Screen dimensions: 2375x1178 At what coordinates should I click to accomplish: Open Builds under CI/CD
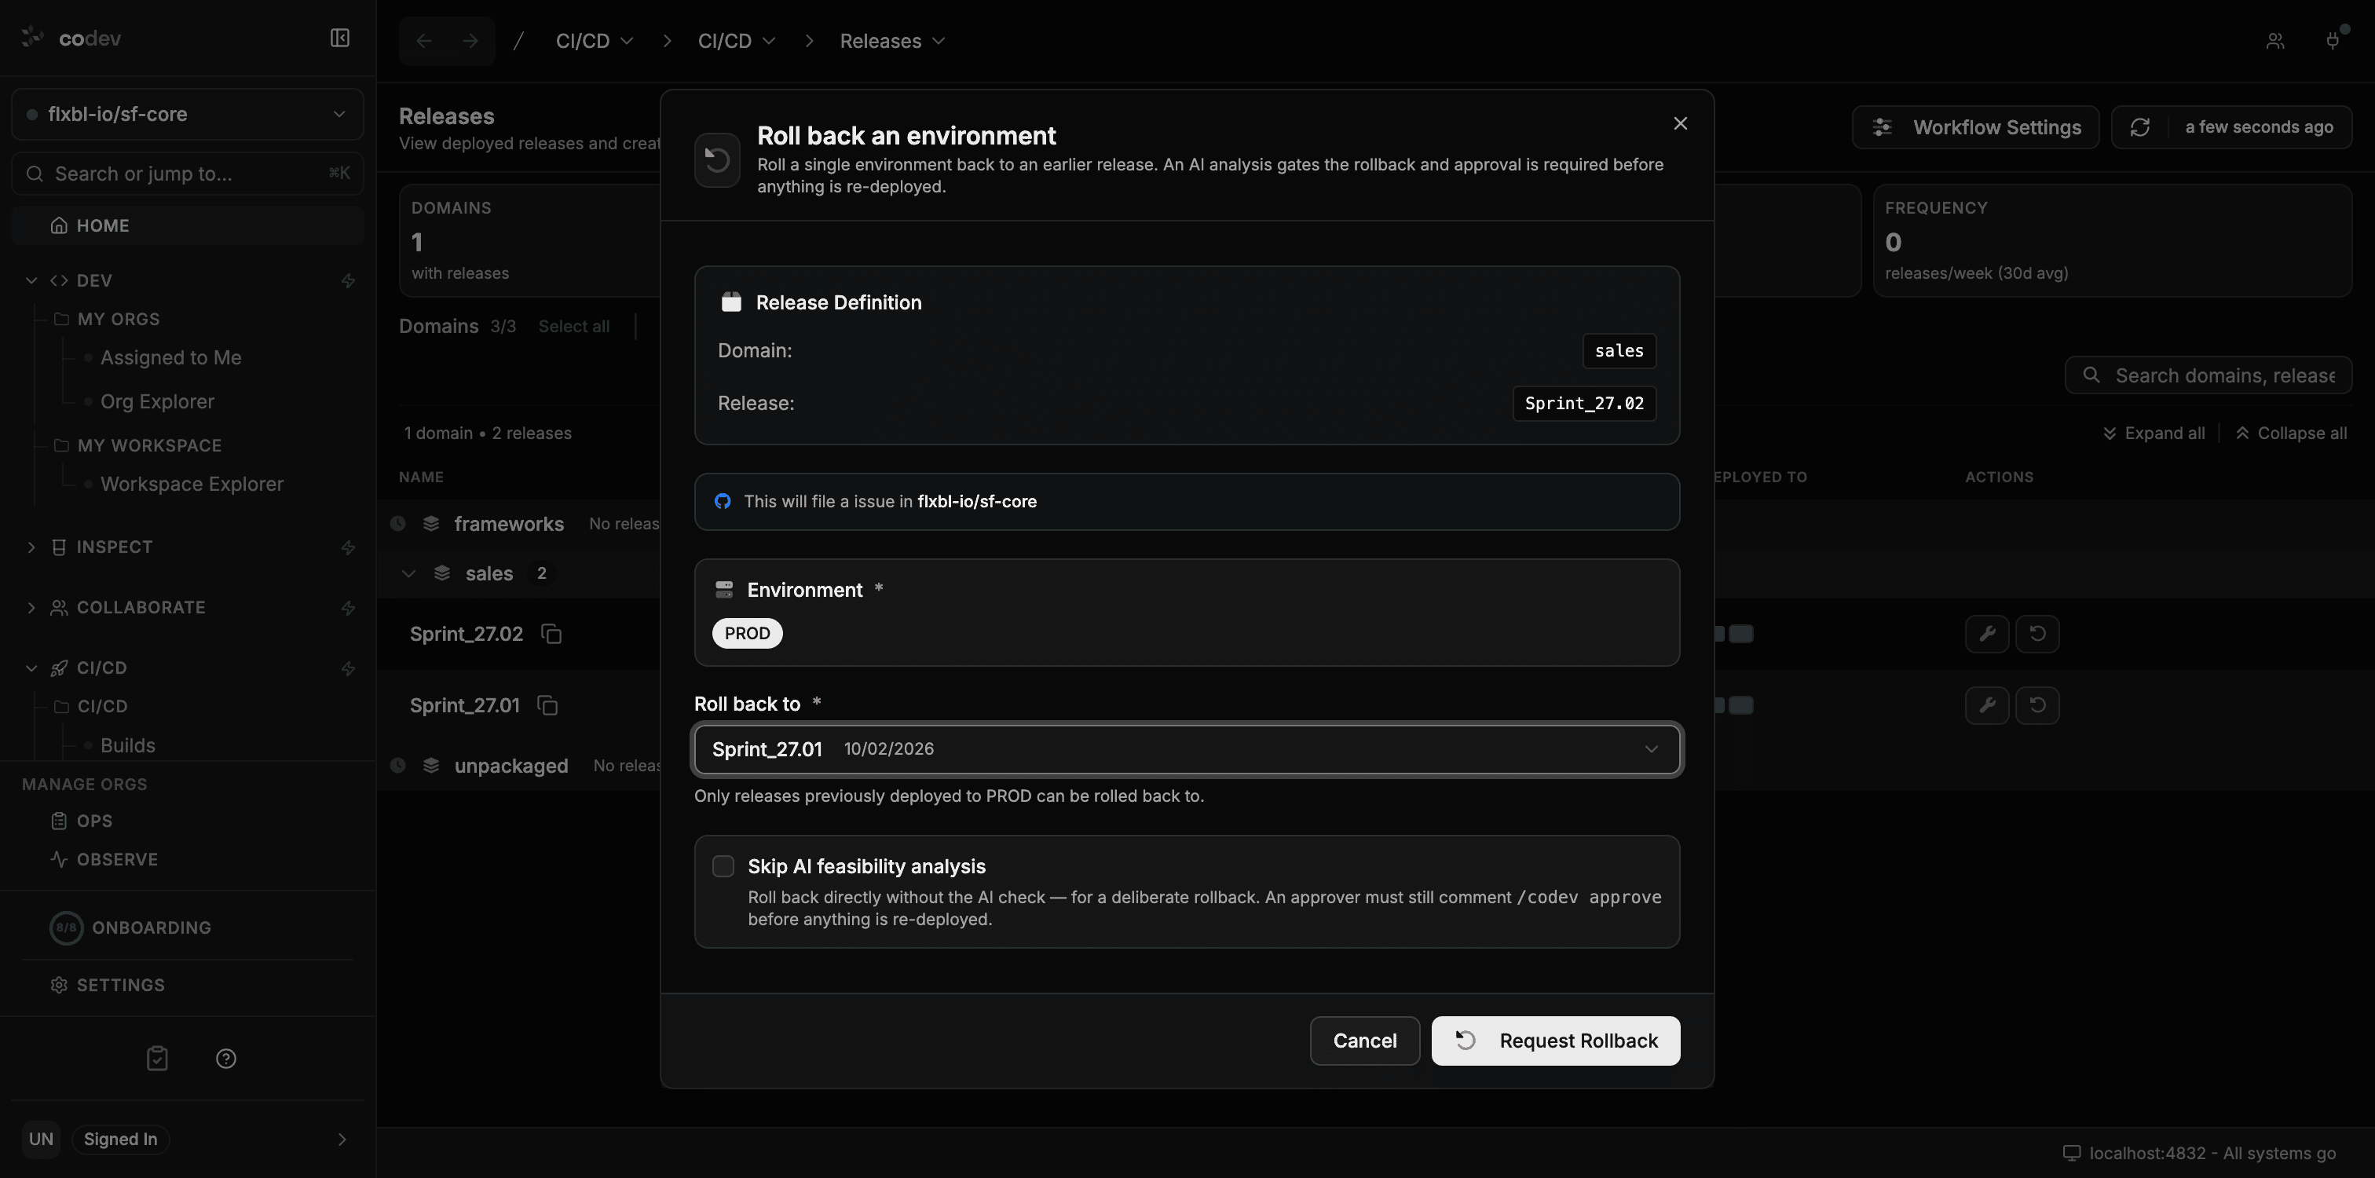[x=127, y=746]
